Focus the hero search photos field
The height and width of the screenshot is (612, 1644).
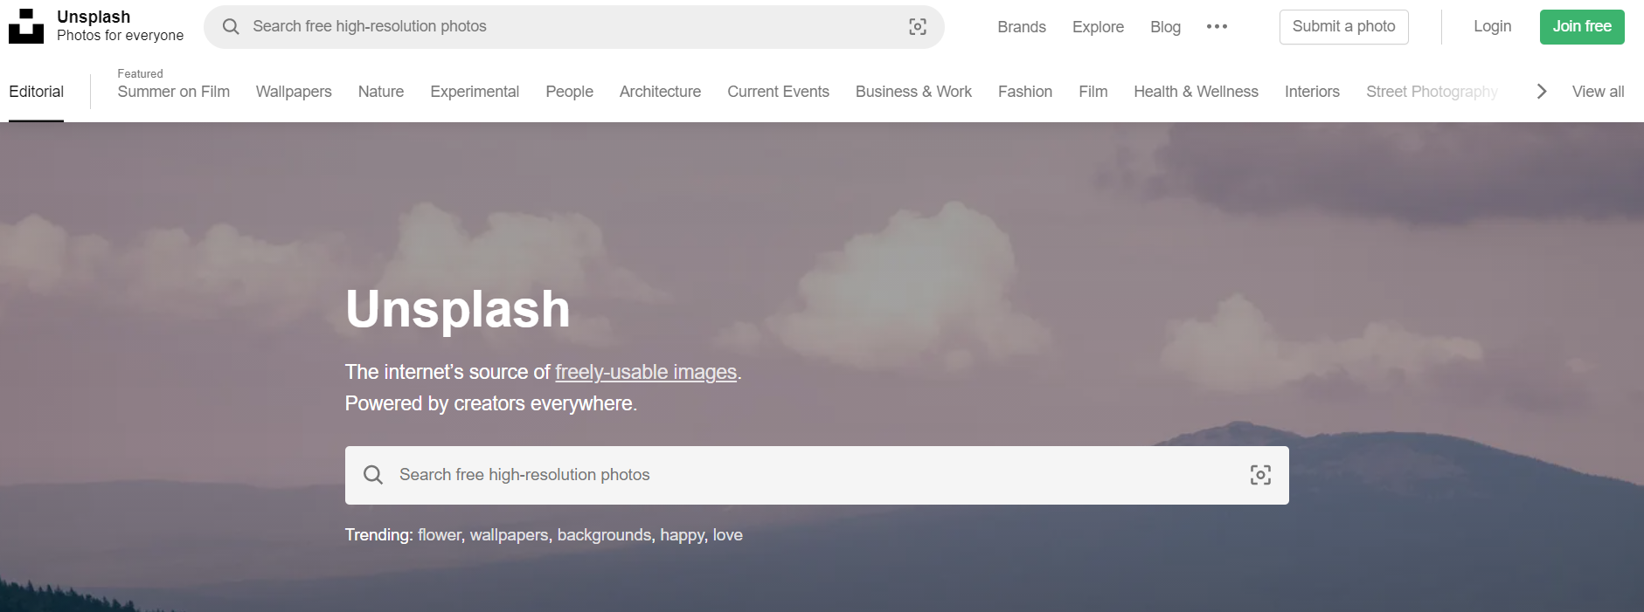[x=817, y=475]
